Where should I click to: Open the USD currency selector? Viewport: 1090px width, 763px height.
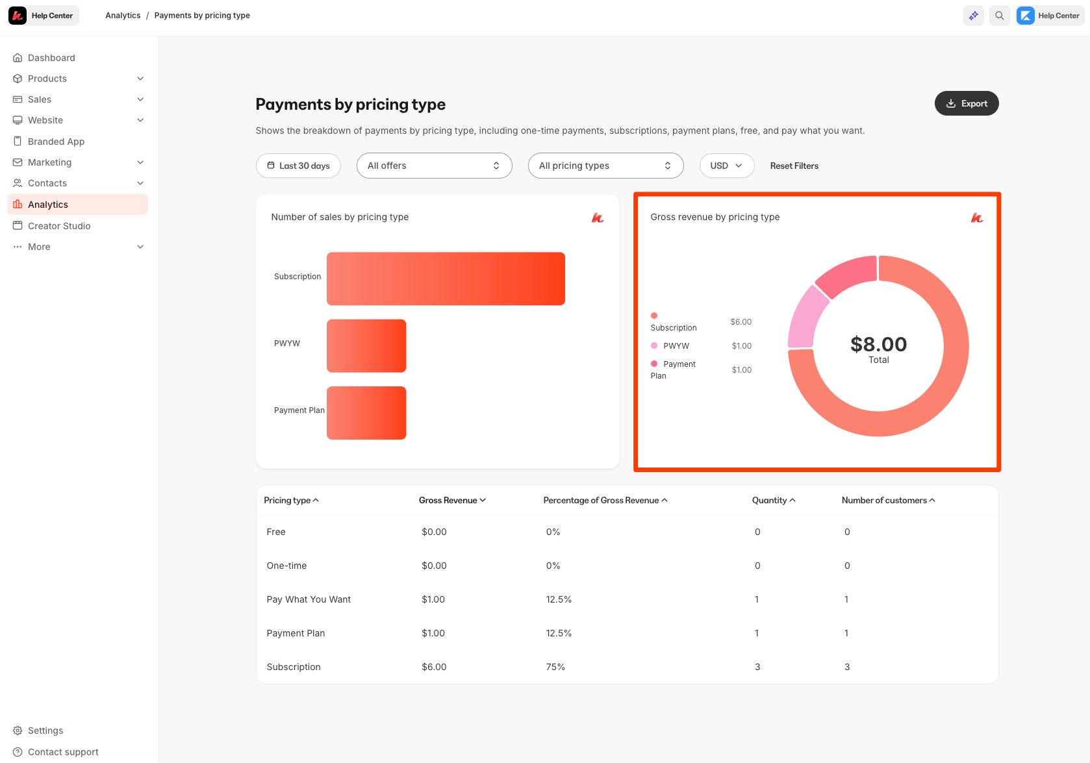click(x=726, y=166)
